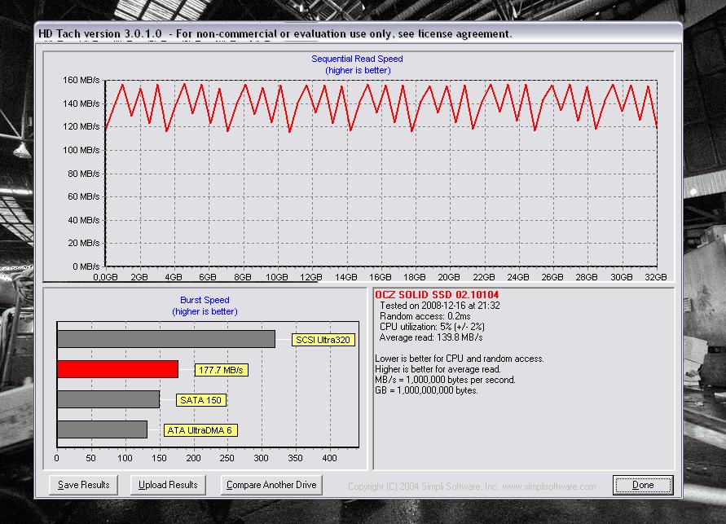
Task: Click the 160 MB/s axis label
Action: pos(81,80)
